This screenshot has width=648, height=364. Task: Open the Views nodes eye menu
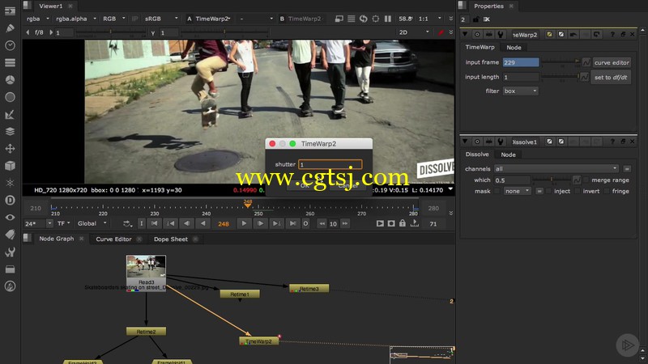tap(10, 218)
